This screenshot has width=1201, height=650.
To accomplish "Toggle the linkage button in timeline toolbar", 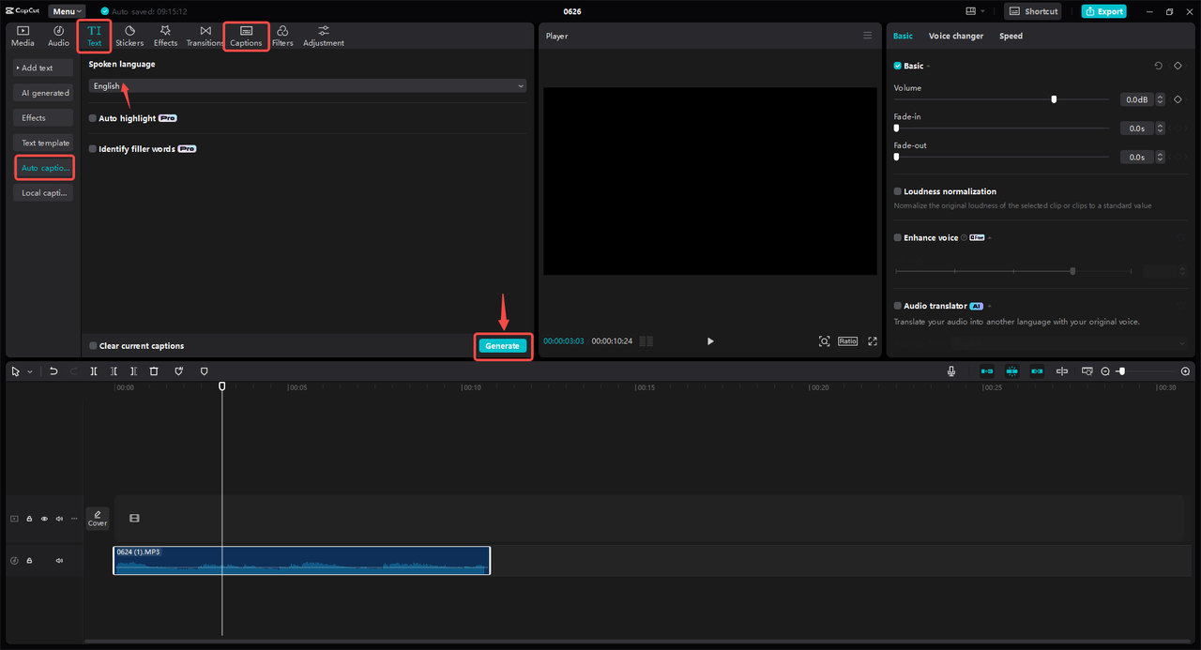I will [1037, 371].
